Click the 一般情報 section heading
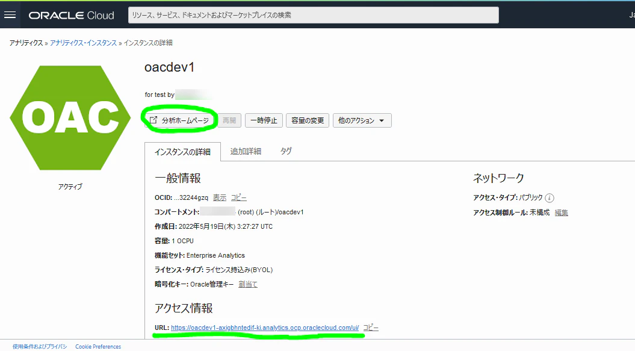635x351 pixels. (x=178, y=178)
